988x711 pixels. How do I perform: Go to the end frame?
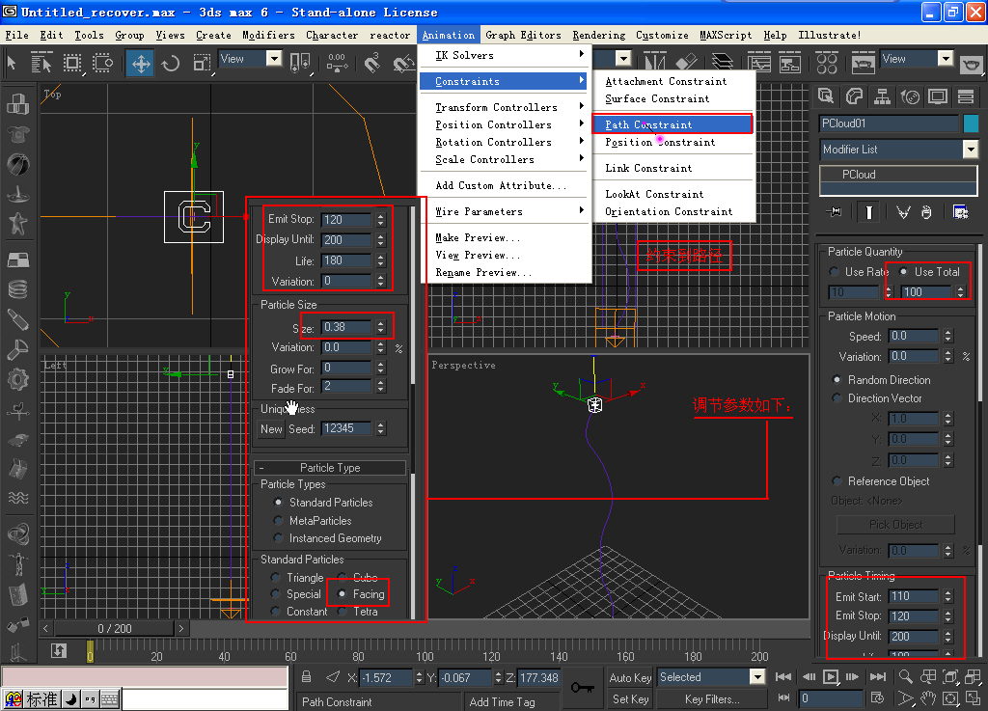[878, 677]
